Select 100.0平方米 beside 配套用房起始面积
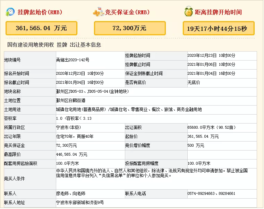The width and height of the screenshot is (264, 209). tap(68, 164)
